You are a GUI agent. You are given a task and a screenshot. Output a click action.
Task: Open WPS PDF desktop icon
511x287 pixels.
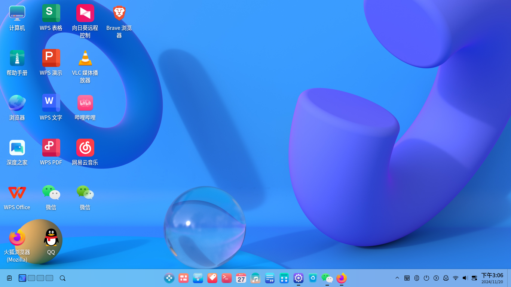51,148
